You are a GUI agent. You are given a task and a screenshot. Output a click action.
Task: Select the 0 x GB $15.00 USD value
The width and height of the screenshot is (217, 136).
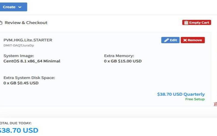pos(123,61)
